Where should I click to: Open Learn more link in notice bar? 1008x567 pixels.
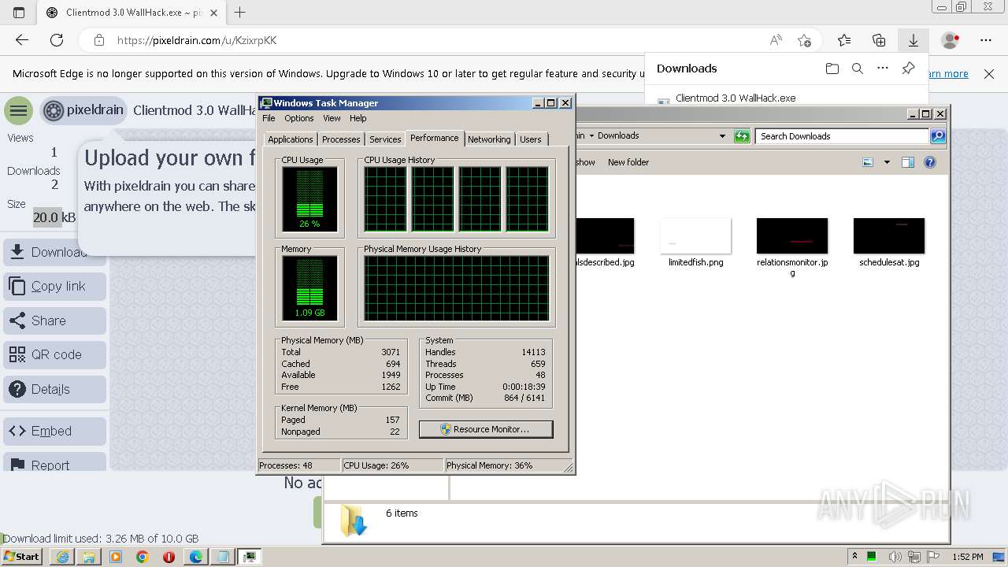[947, 74]
